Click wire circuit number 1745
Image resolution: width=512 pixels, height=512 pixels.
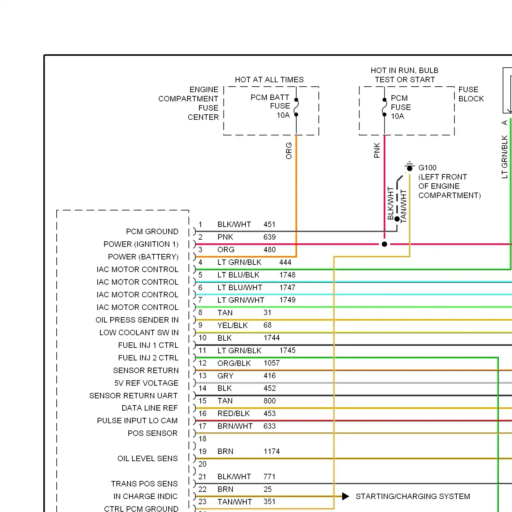(x=287, y=350)
